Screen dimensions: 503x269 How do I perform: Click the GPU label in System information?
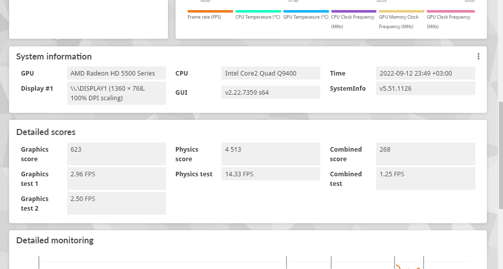27,74
